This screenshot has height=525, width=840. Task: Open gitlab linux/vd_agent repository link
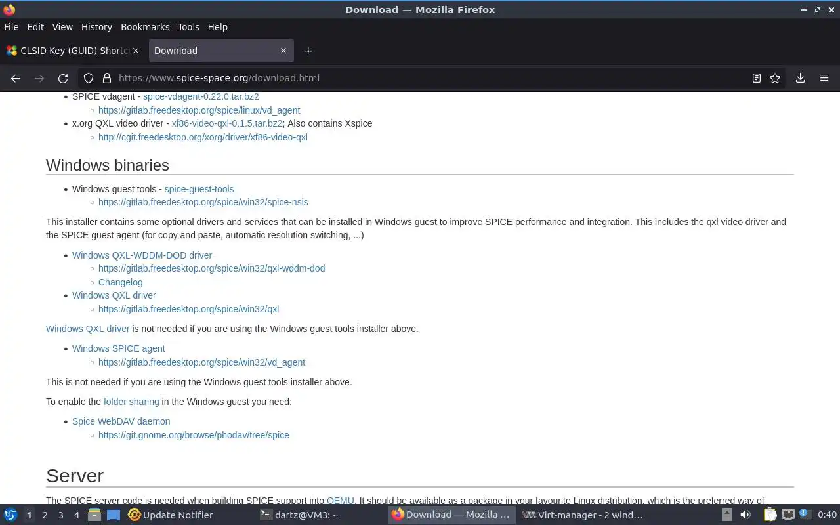point(199,110)
